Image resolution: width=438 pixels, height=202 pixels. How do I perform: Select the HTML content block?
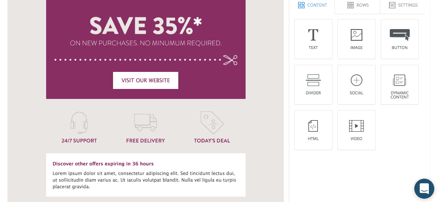coord(313,130)
